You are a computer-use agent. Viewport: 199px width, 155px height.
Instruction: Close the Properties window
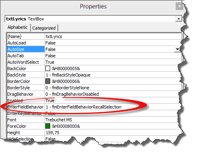click(x=179, y=6)
